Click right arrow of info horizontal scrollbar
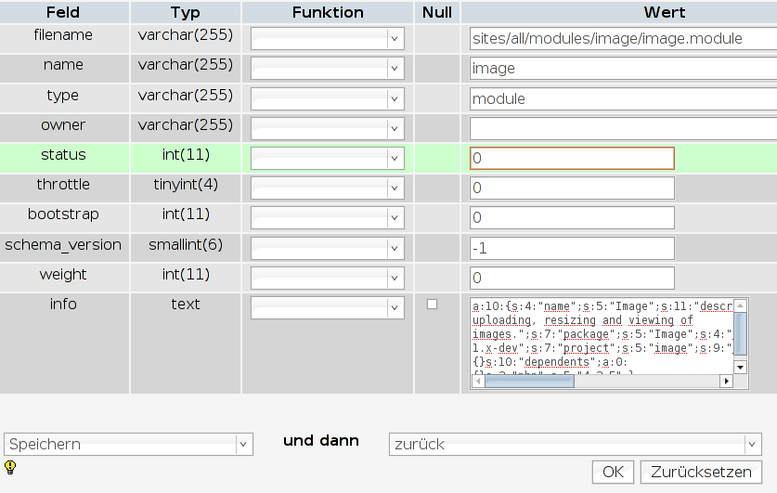The width and height of the screenshot is (777, 493). (727, 382)
